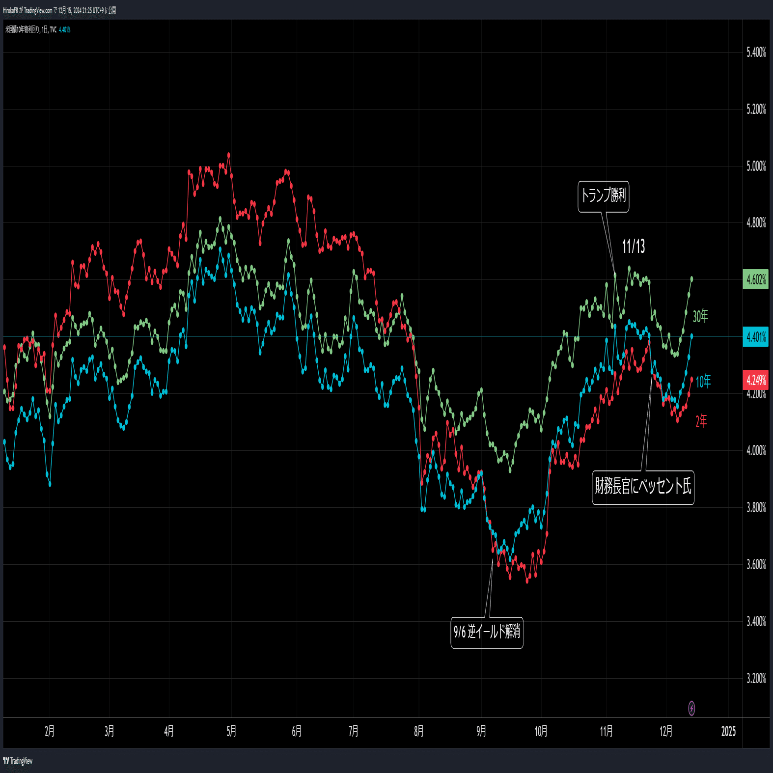This screenshot has height=773, width=773.
Task: Click the blue 10年 series label
Action: click(x=703, y=381)
